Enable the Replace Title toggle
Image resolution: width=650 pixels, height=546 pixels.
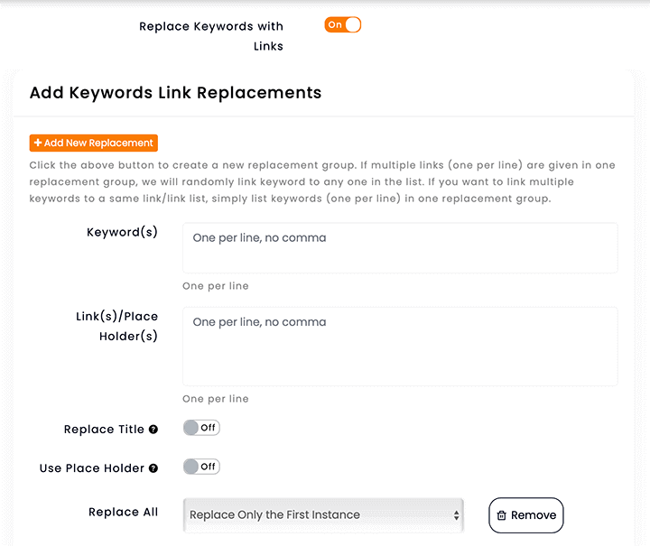click(x=201, y=428)
